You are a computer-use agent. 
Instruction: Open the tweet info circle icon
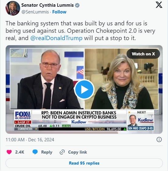tap(159, 139)
